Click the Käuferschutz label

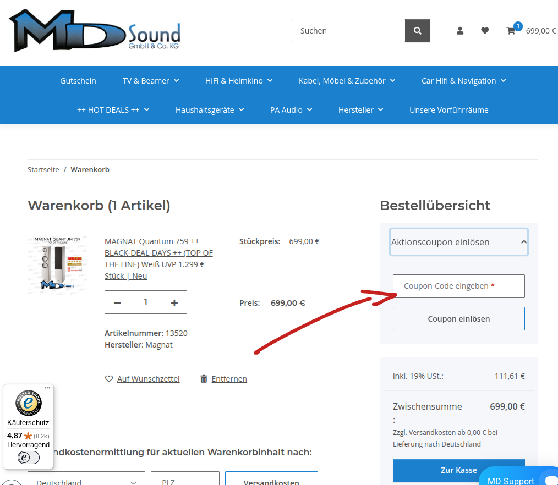tap(28, 422)
